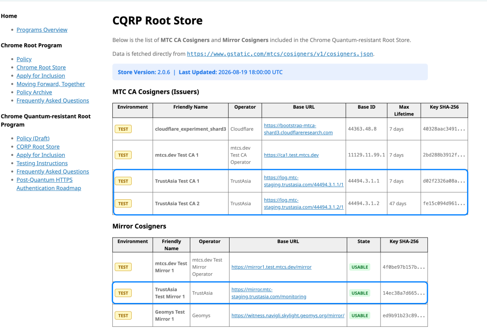This screenshot has width=487, height=330.
Task: Visit the Policy Archive link
Action: 34,92
